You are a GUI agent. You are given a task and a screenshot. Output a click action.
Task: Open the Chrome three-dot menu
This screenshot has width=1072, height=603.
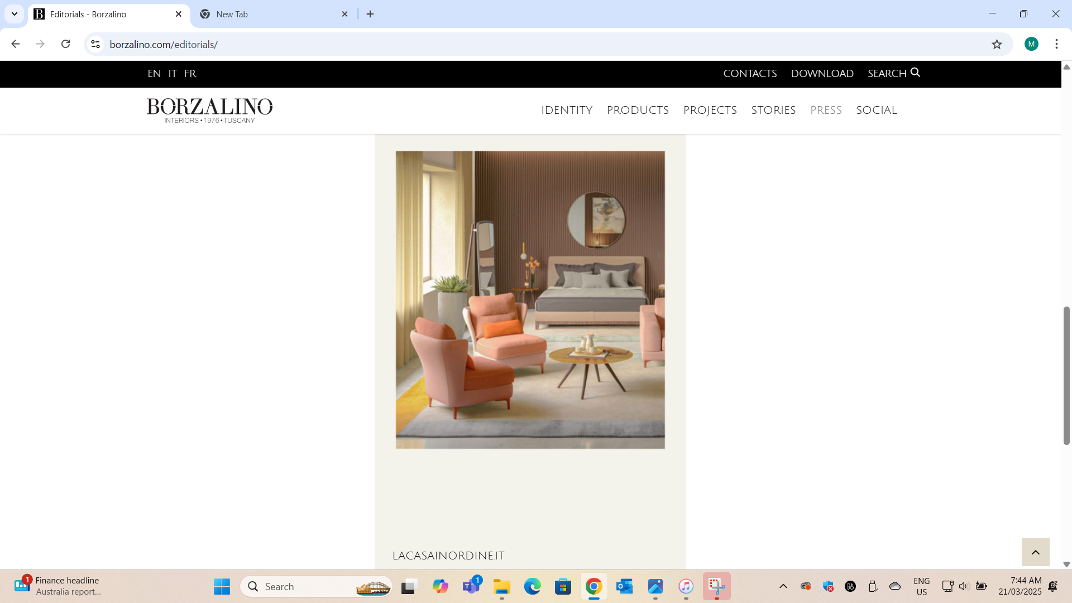click(1056, 44)
